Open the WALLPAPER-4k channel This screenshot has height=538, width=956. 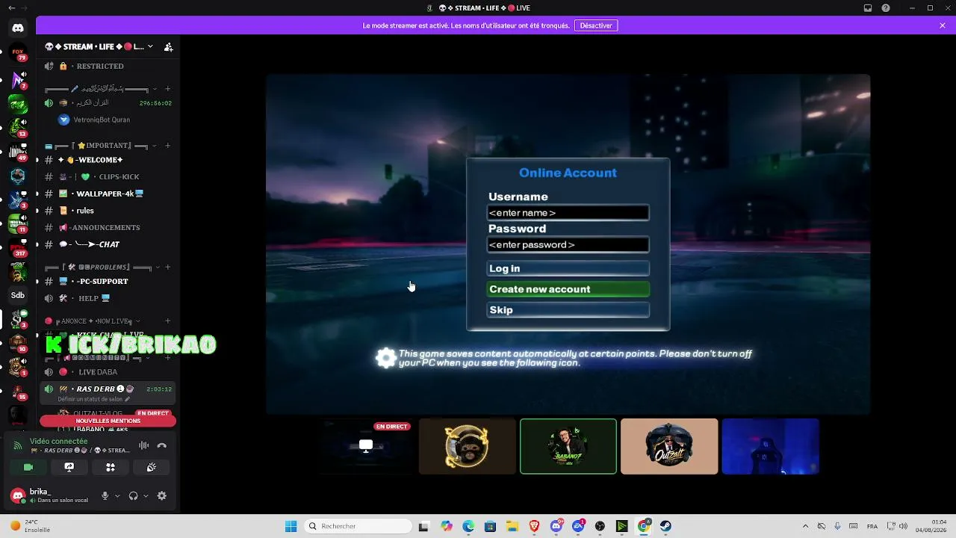[108, 194]
